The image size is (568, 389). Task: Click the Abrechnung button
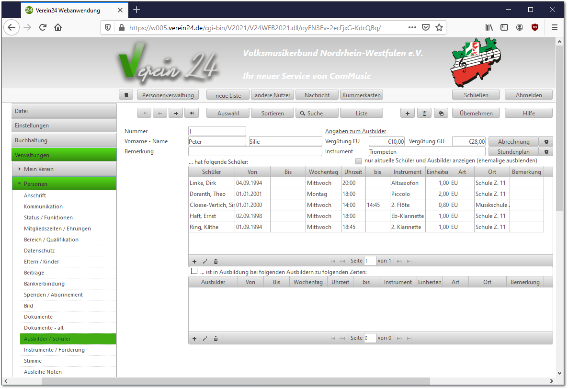coord(513,142)
